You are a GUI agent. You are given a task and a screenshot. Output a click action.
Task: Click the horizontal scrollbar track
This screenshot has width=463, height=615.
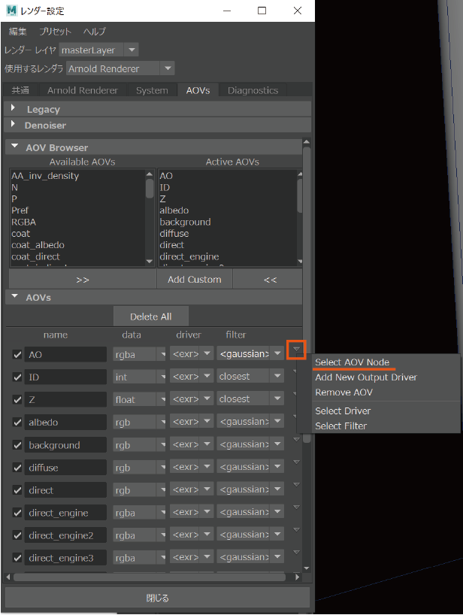click(x=149, y=577)
